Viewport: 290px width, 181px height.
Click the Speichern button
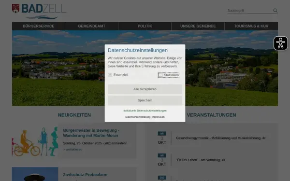click(145, 100)
